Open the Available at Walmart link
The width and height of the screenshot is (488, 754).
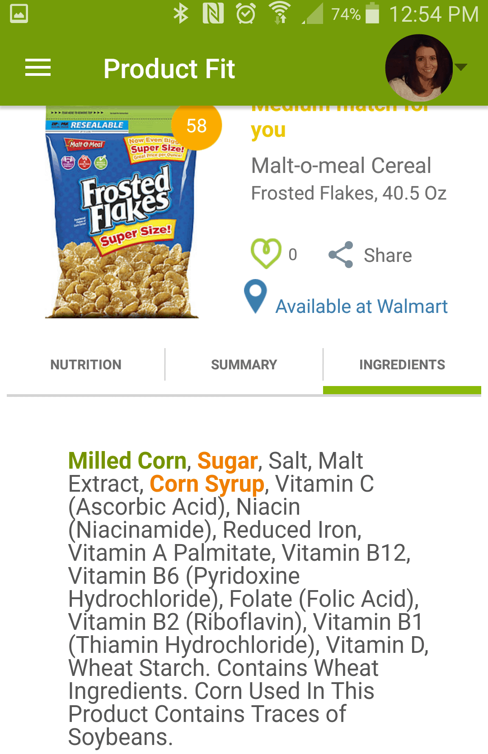pyautogui.click(x=361, y=307)
